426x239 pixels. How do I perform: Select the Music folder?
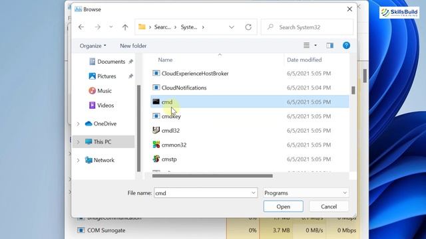(x=105, y=91)
